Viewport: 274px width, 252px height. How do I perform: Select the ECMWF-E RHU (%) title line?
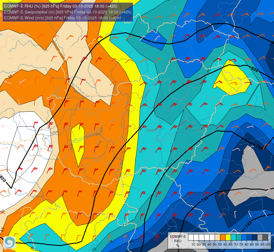pyautogui.click(x=60, y=6)
